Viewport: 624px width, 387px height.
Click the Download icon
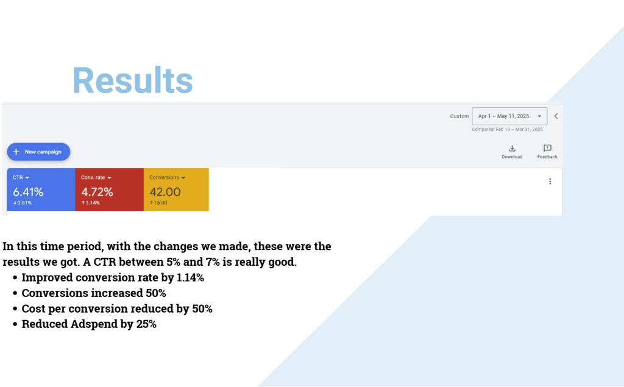point(512,148)
